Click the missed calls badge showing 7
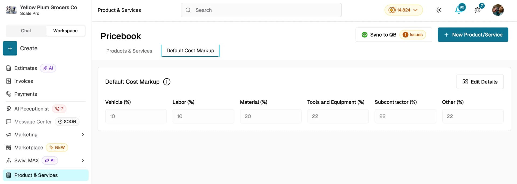 [x=59, y=109]
